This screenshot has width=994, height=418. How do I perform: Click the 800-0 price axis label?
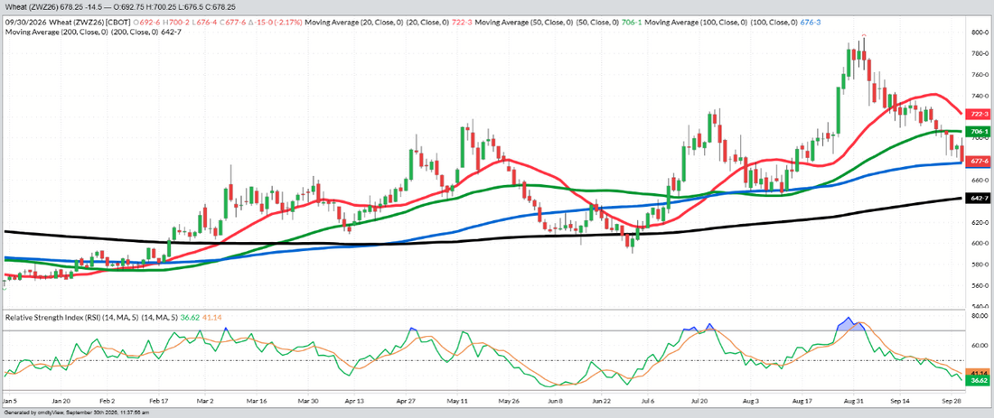(980, 32)
